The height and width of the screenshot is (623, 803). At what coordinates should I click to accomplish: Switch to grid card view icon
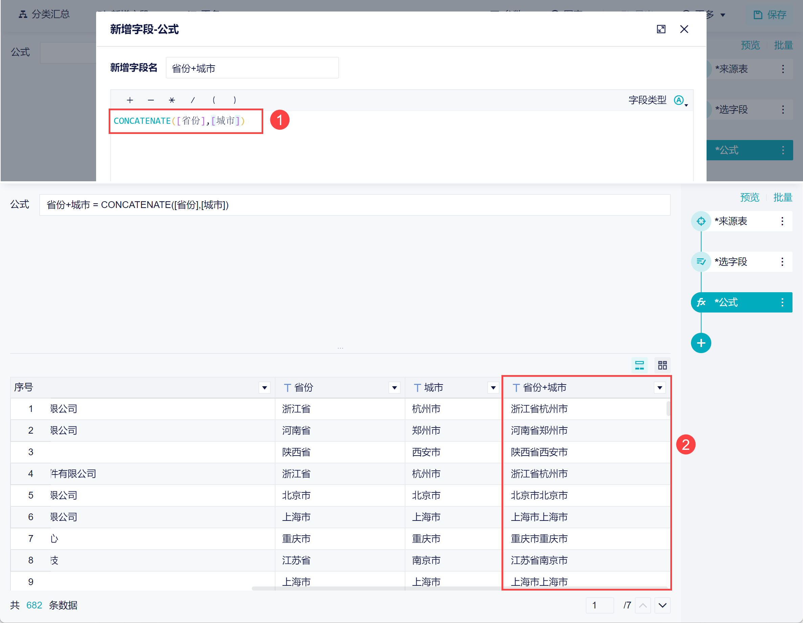[x=662, y=365]
